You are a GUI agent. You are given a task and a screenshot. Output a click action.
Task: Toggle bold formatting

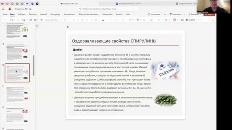tap(82, 20)
